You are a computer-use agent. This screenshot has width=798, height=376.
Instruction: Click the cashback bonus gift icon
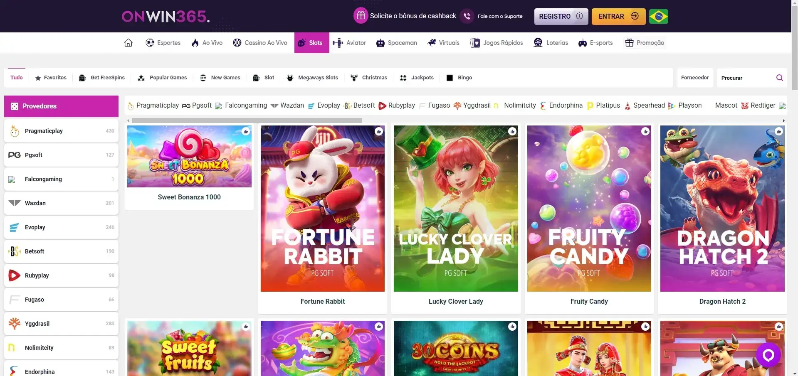pos(361,16)
